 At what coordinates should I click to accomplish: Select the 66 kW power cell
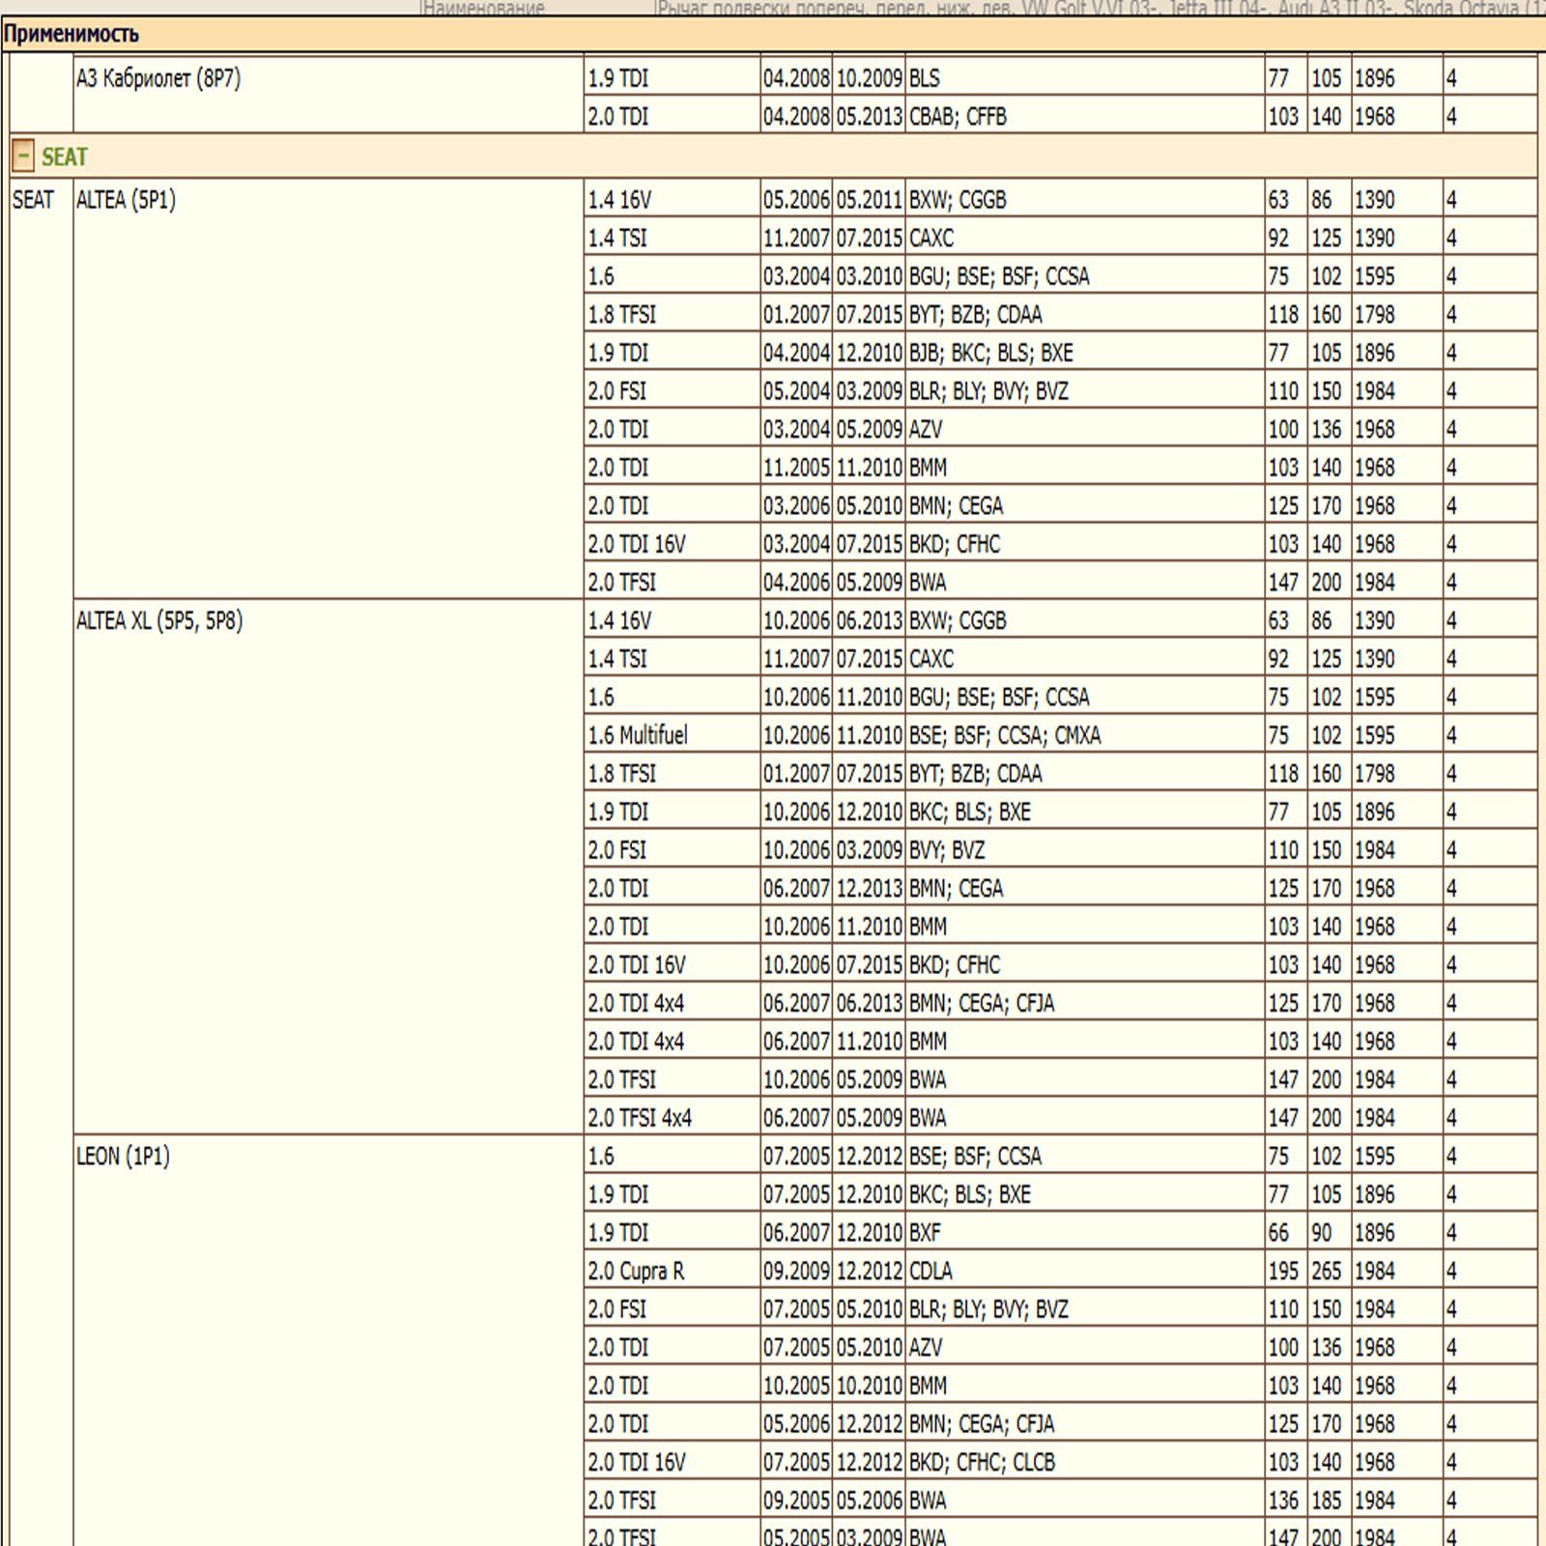pyautogui.click(x=1287, y=1233)
